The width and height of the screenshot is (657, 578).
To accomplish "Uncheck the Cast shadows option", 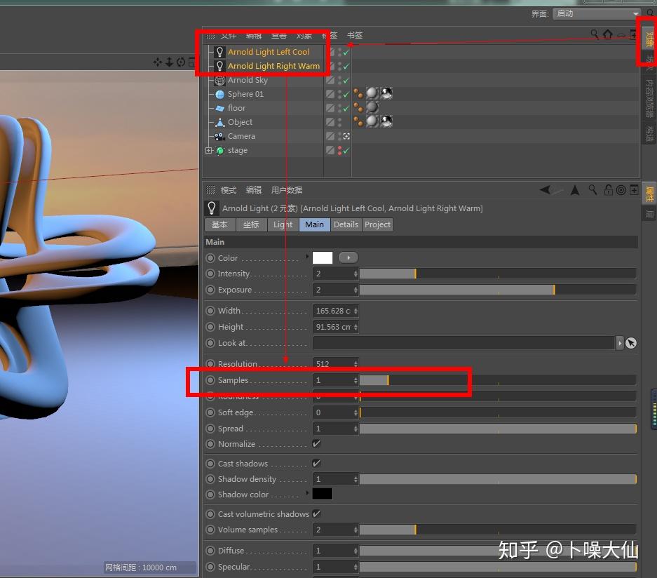I will click(316, 463).
